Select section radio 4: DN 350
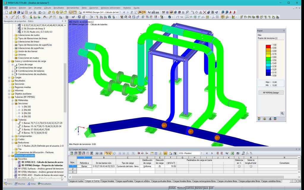The image size is (304, 190). pos(19,116)
